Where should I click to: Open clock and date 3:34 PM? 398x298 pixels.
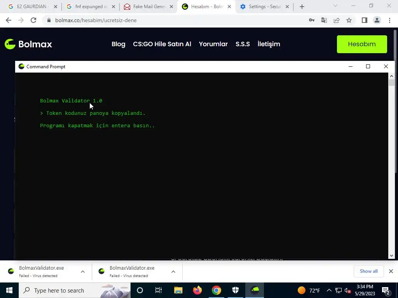tap(365, 290)
